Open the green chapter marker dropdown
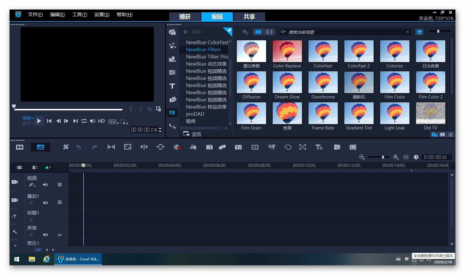 click(48, 167)
